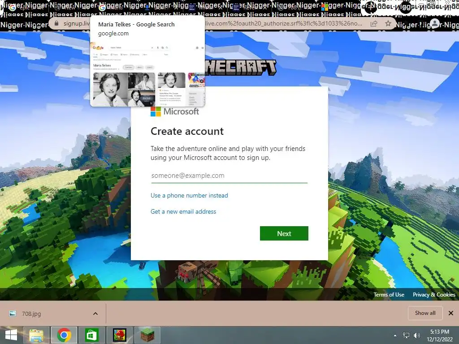Click the Microsoft logo on the sign-up card
Image resolution: width=459 pixels, height=344 pixels.
pos(175,112)
